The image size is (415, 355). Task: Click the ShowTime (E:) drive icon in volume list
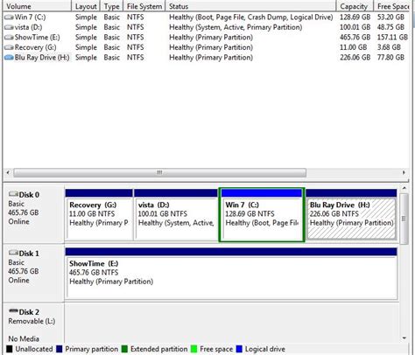[9, 38]
